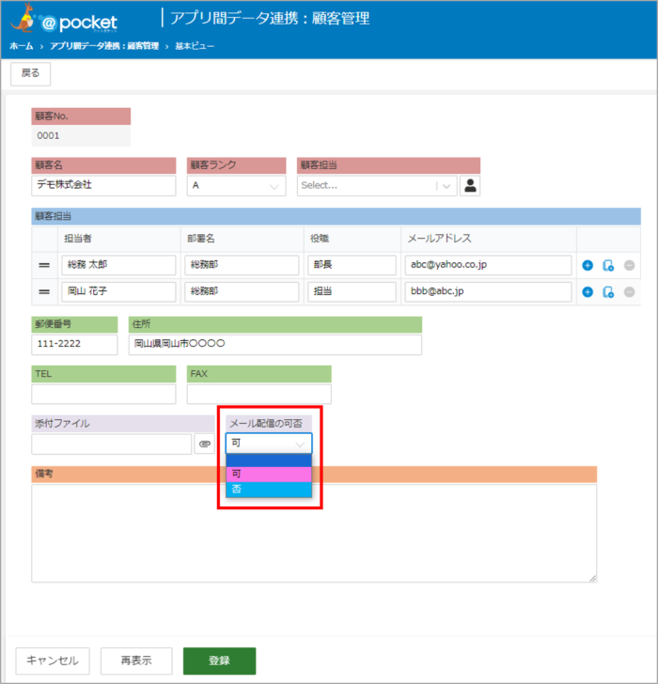The height and width of the screenshot is (684, 658).
Task: Focus the empty FAX field
Action: [x=259, y=394]
